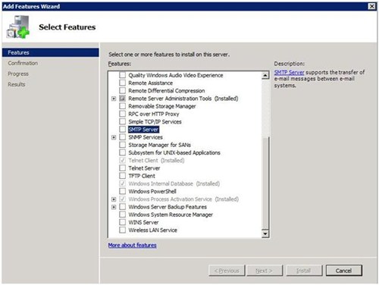Expand the SNMP Services node
The height and width of the screenshot is (285, 379).
(114, 137)
